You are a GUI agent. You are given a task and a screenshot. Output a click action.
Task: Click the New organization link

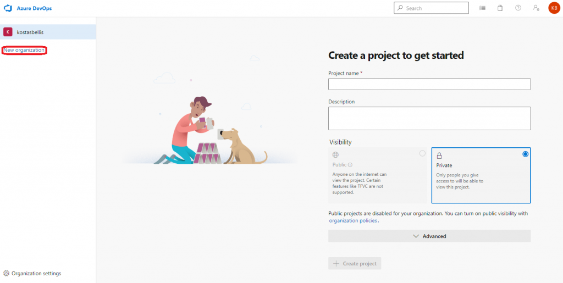tap(24, 51)
